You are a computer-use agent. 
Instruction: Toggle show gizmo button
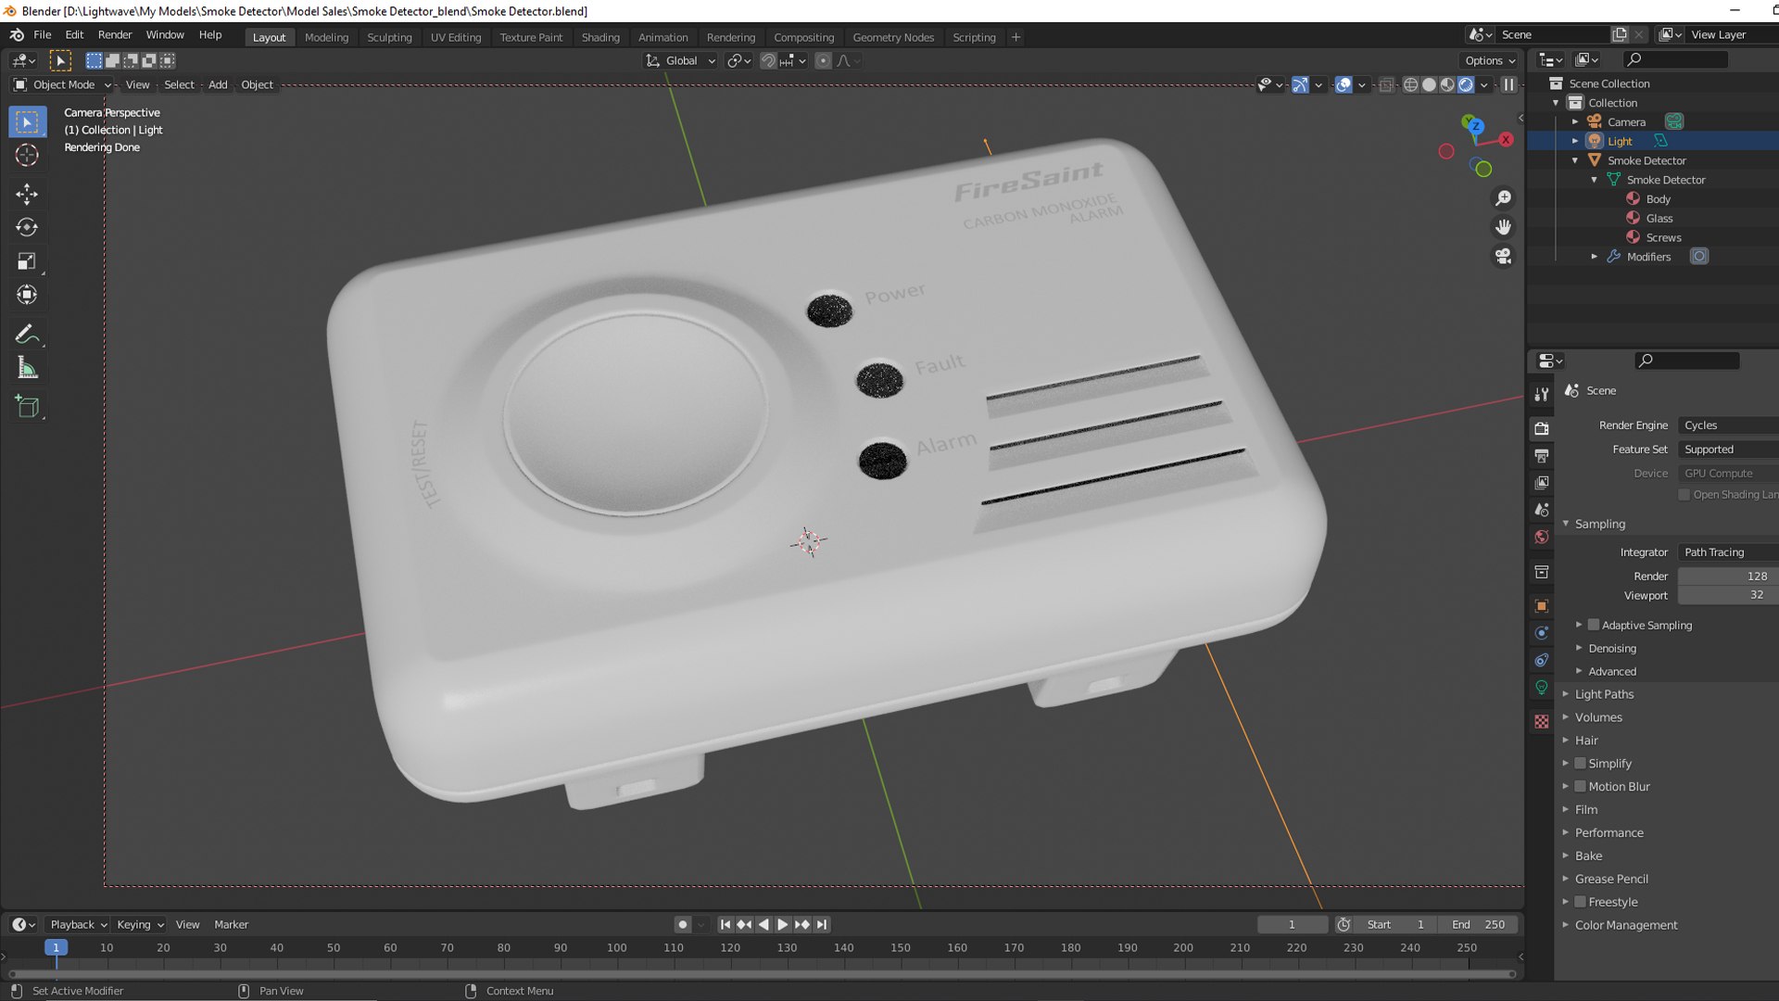[1300, 84]
